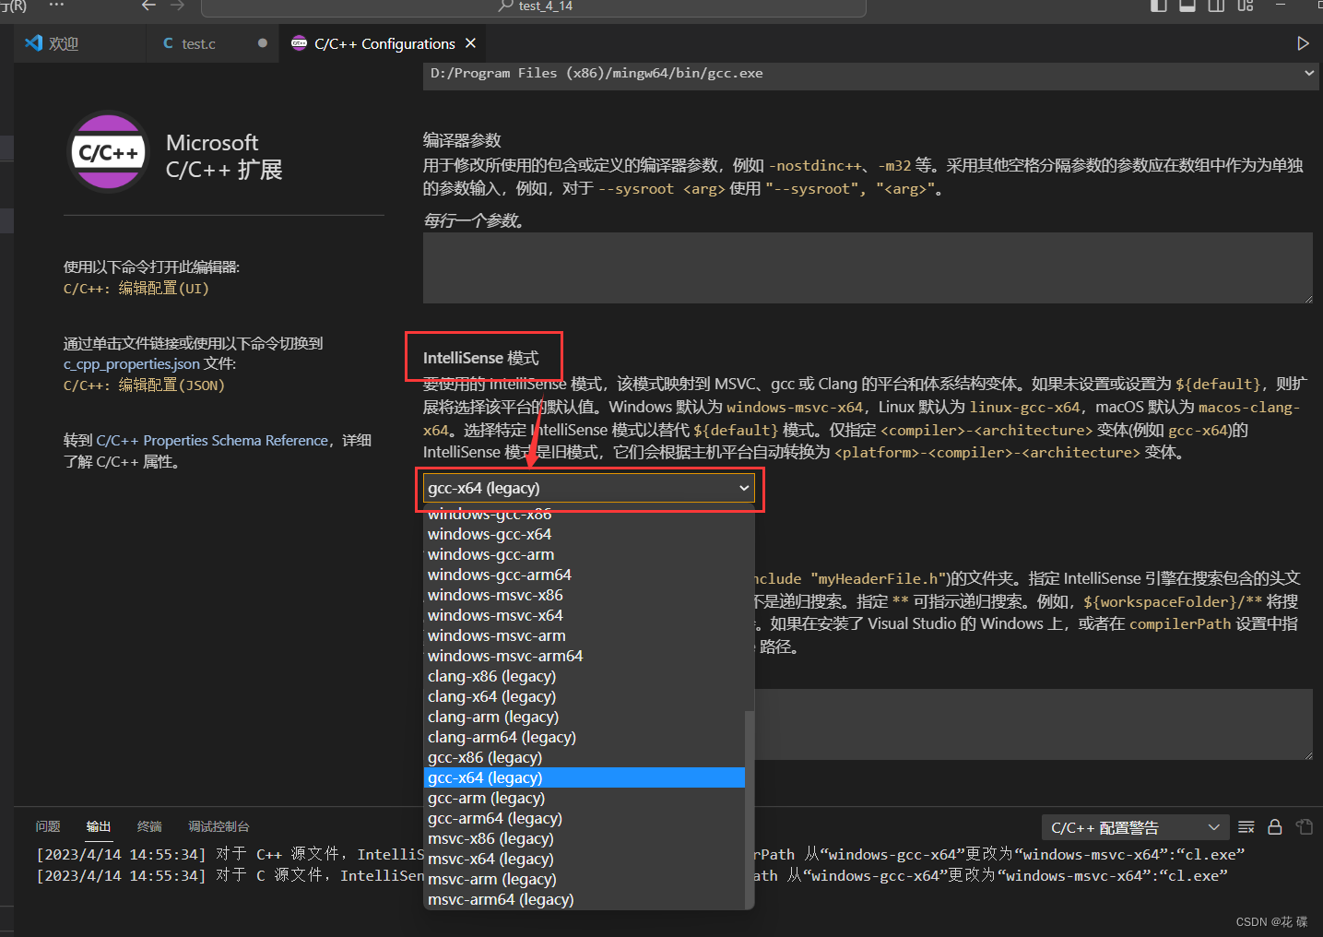Choose windows-gcc-arm from the list

click(x=584, y=554)
